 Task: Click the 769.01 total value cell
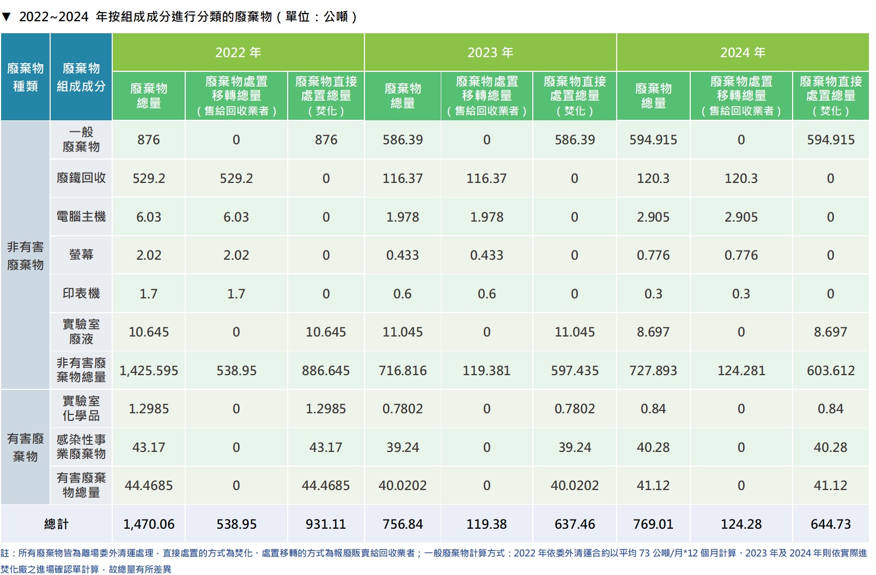click(653, 524)
